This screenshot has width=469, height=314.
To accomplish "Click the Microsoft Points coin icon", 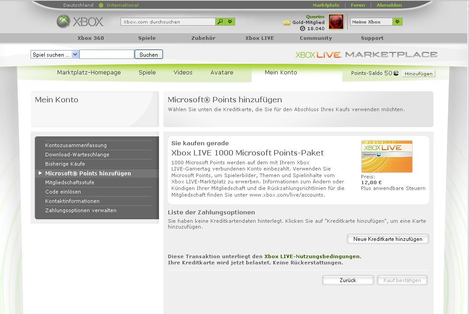I will 396,73.
